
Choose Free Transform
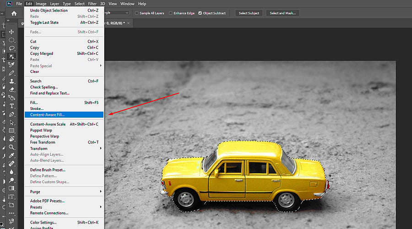coord(64,142)
